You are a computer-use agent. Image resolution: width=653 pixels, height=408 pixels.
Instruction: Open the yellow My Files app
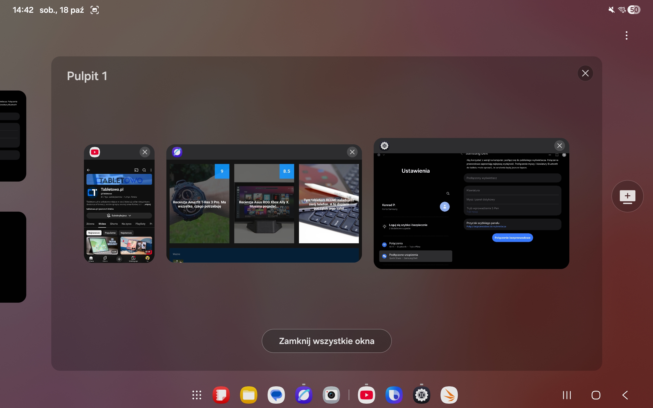(x=248, y=395)
